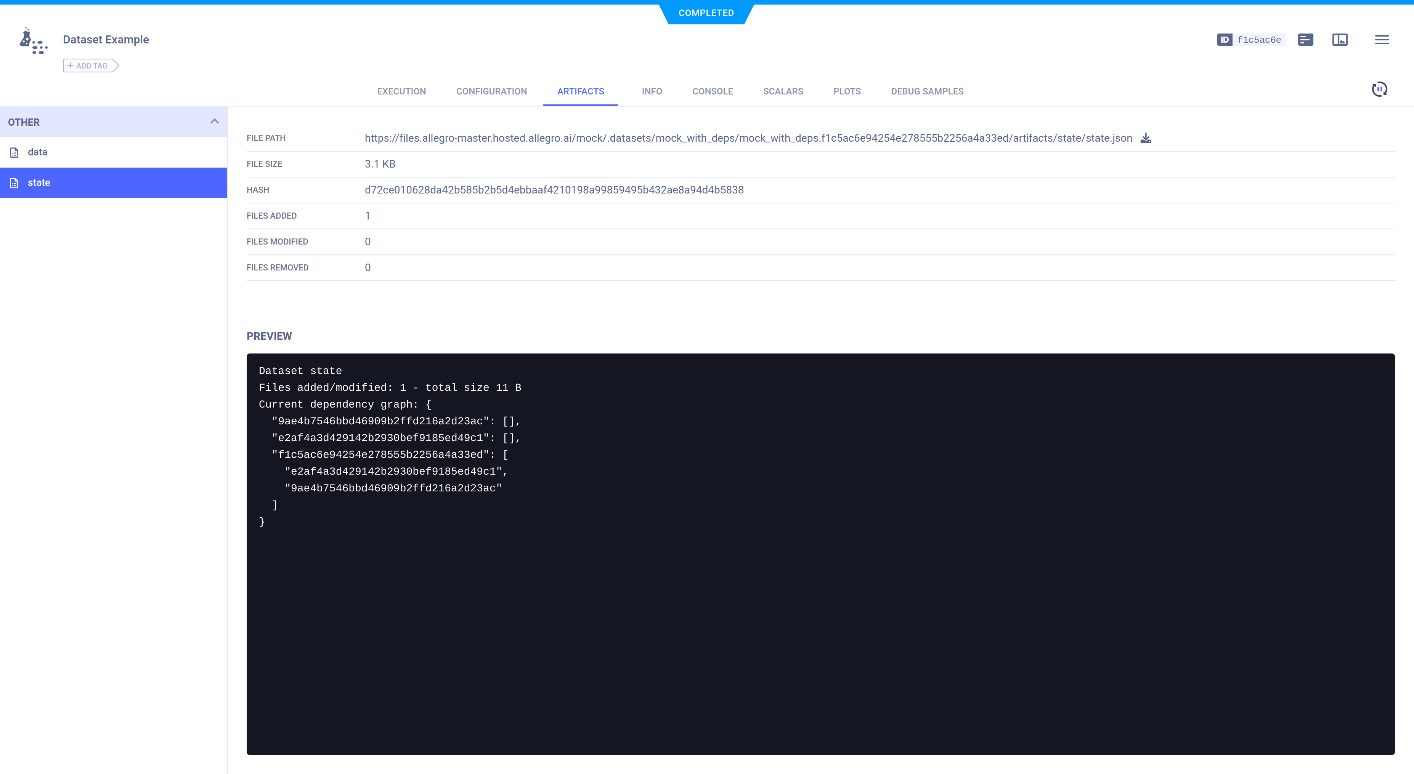Copy the task ID f1c5ac6e

(1259, 39)
